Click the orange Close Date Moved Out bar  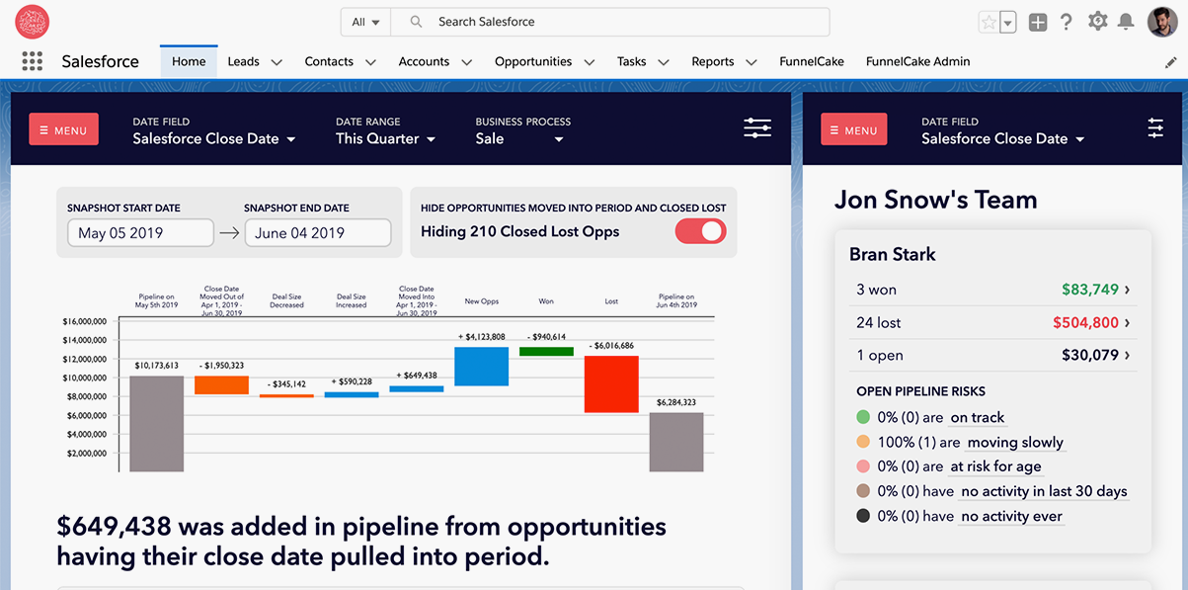[221, 385]
